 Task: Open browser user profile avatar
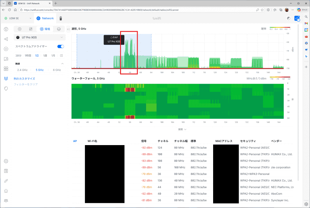287,10
